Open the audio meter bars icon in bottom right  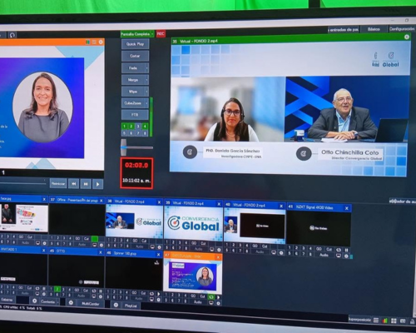pyautogui.click(x=384, y=321)
